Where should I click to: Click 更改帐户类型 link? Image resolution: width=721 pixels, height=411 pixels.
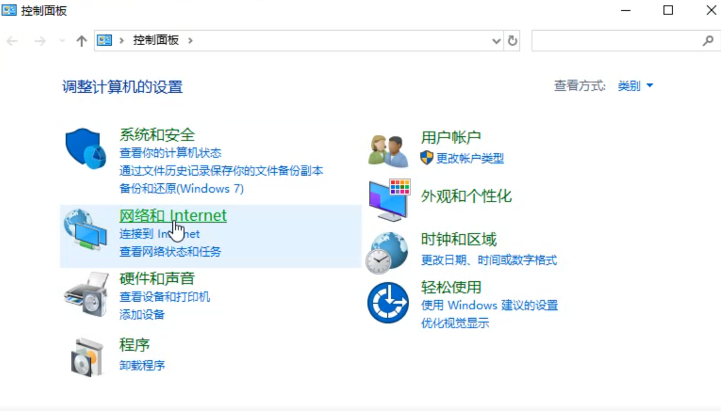470,158
